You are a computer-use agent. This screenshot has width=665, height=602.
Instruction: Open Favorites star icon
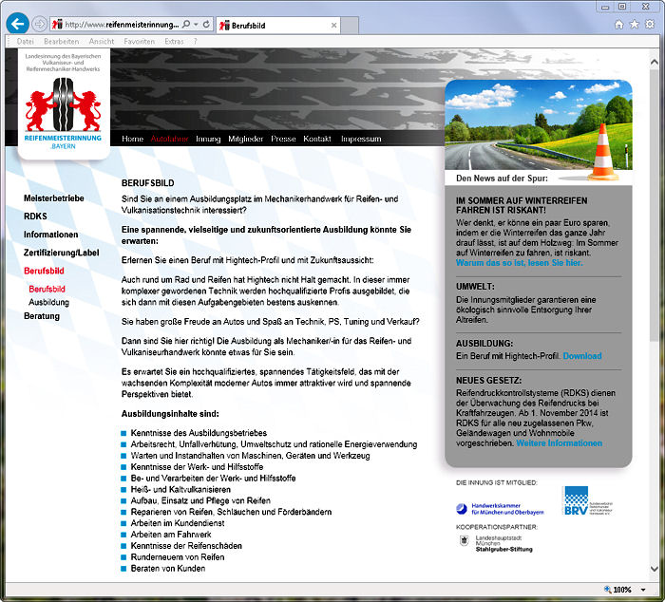tap(634, 24)
